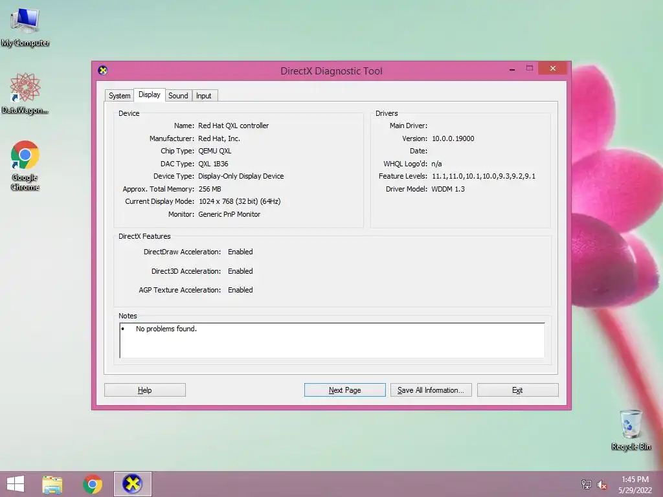Click the 'QEMU QXL' chip type value

pyautogui.click(x=214, y=151)
